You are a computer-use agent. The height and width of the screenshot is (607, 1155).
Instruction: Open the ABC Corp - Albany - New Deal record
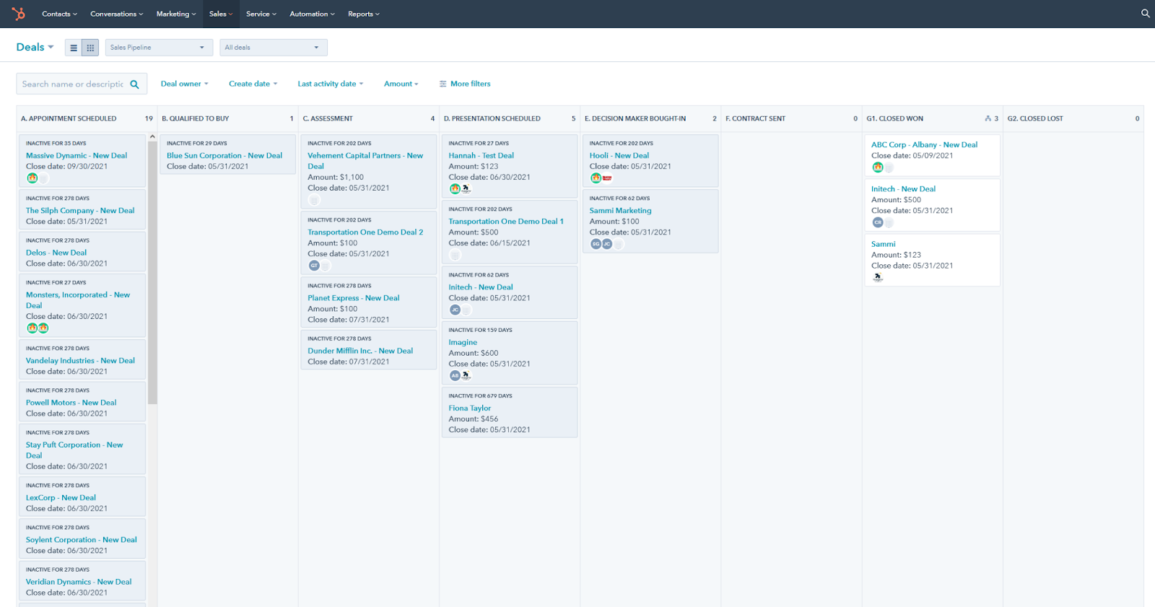click(x=925, y=145)
